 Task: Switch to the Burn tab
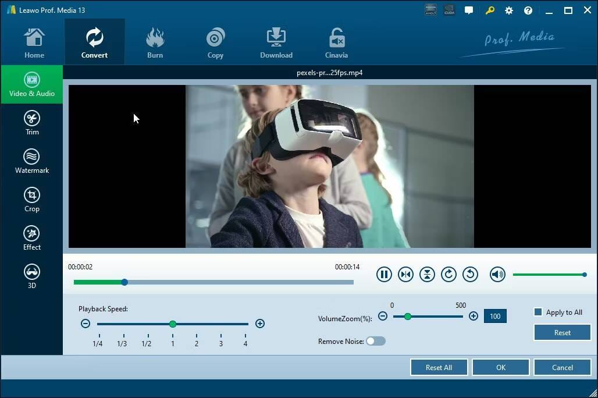[x=155, y=41]
